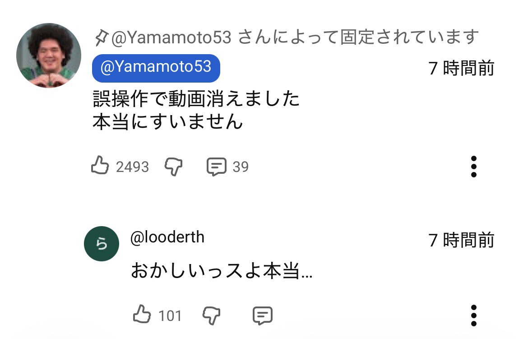Select the comment text 誤操作で動画消えました
The image size is (528, 339).
click(x=196, y=99)
